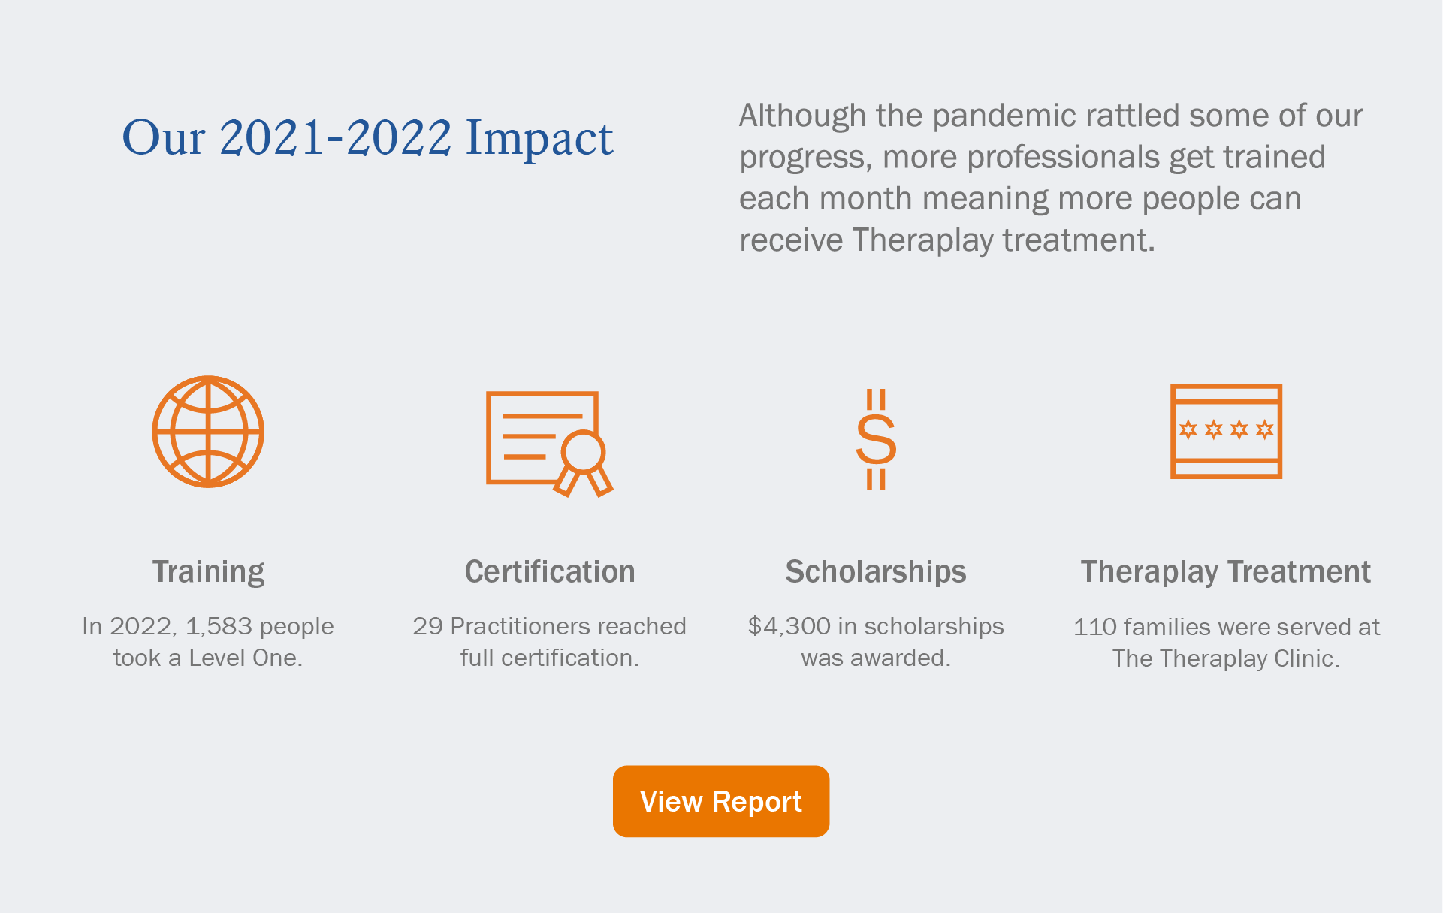Click the 'In 2022, 1,583 people' line
Image resolution: width=1443 pixels, height=913 pixels.
point(208,626)
